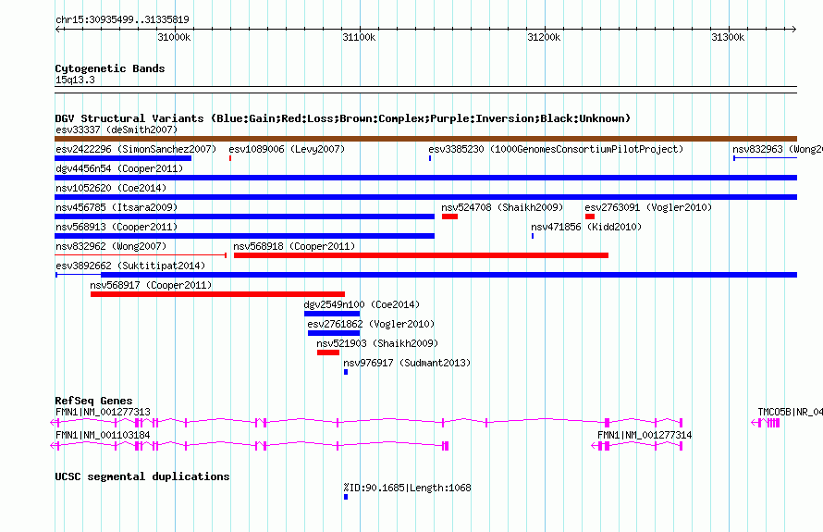Viewport: 823px width, 532px height.
Task: Click the nsv832962 thin red loss line
Action: (x=141, y=255)
